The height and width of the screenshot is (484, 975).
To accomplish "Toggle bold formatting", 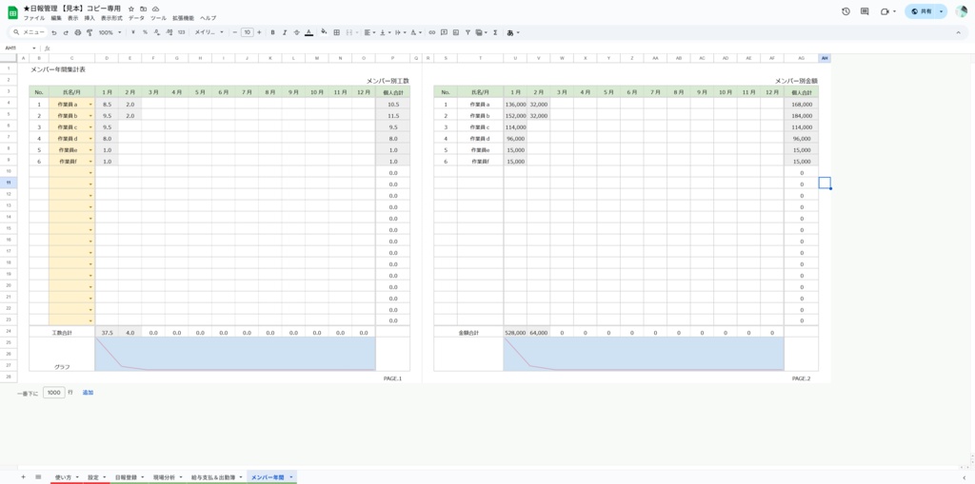I will tap(272, 32).
